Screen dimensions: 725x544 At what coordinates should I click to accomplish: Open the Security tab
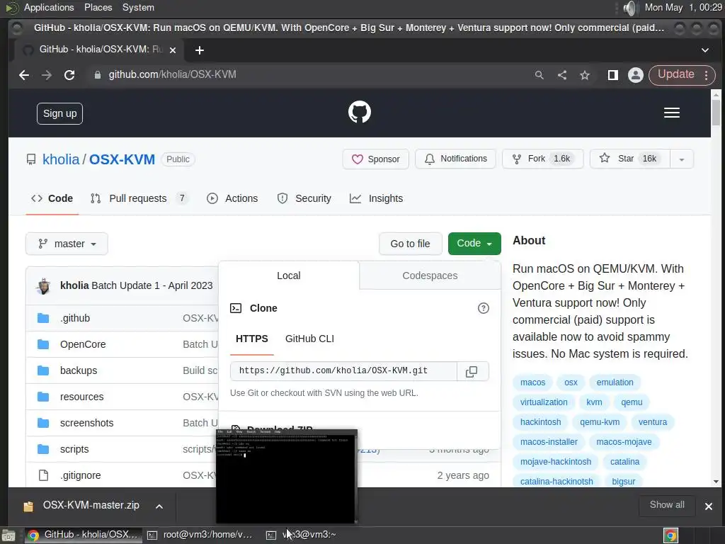click(304, 198)
